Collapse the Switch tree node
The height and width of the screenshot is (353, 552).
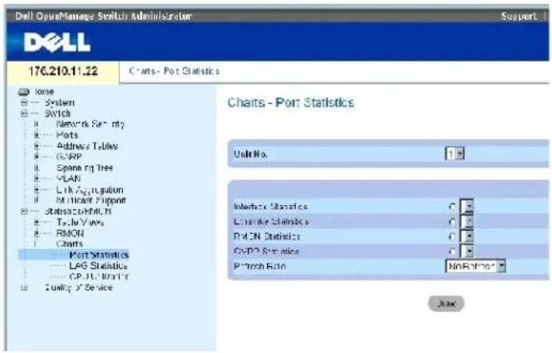pos(24,113)
